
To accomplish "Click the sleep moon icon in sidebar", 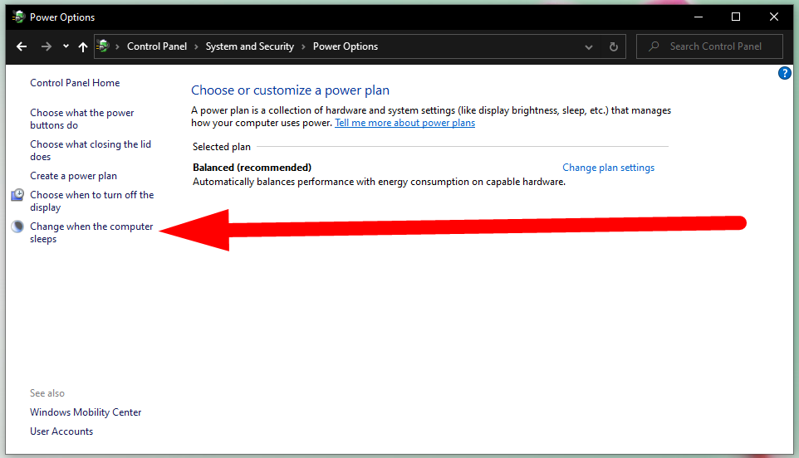I will click(x=17, y=227).
